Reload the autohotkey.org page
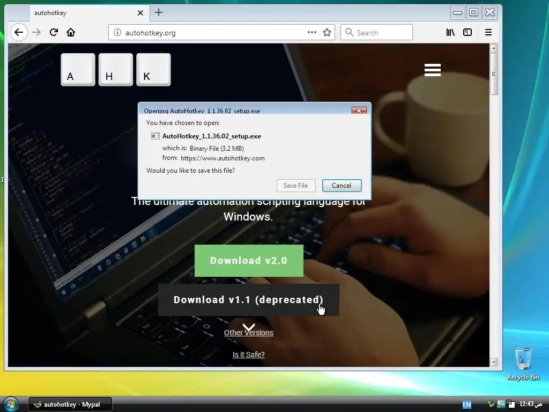Screen dimensions: 549x412 coord(54,33)
